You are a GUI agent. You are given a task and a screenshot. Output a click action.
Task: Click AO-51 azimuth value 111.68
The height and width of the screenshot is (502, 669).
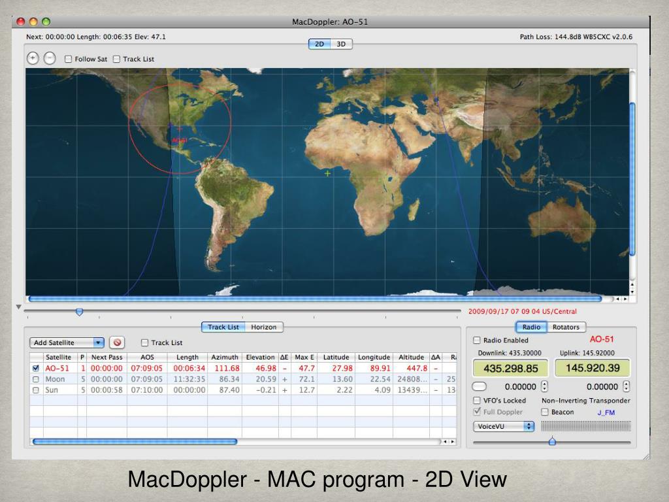pos(227,368)
